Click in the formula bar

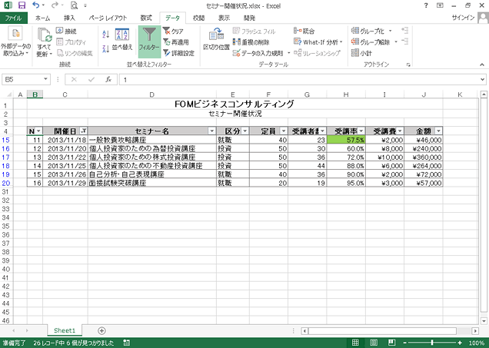(299, 80)
